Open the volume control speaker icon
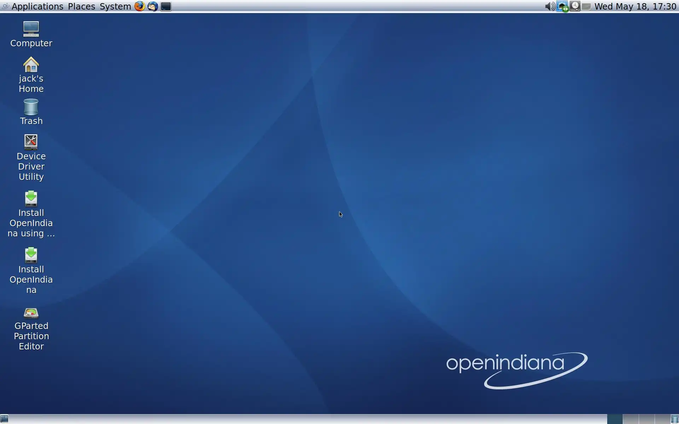The height and width of the screenshot is (424, 679). coord(550,6)
